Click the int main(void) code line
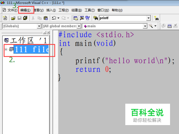Screen dimensions: 179x134 tap(87, 43)
